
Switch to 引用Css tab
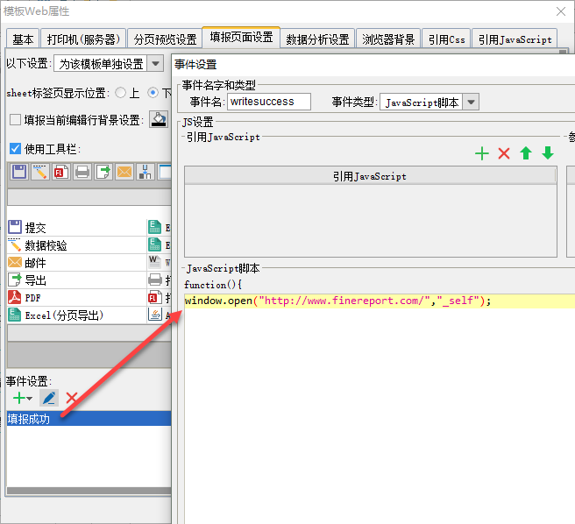click(x=447, y=39)
